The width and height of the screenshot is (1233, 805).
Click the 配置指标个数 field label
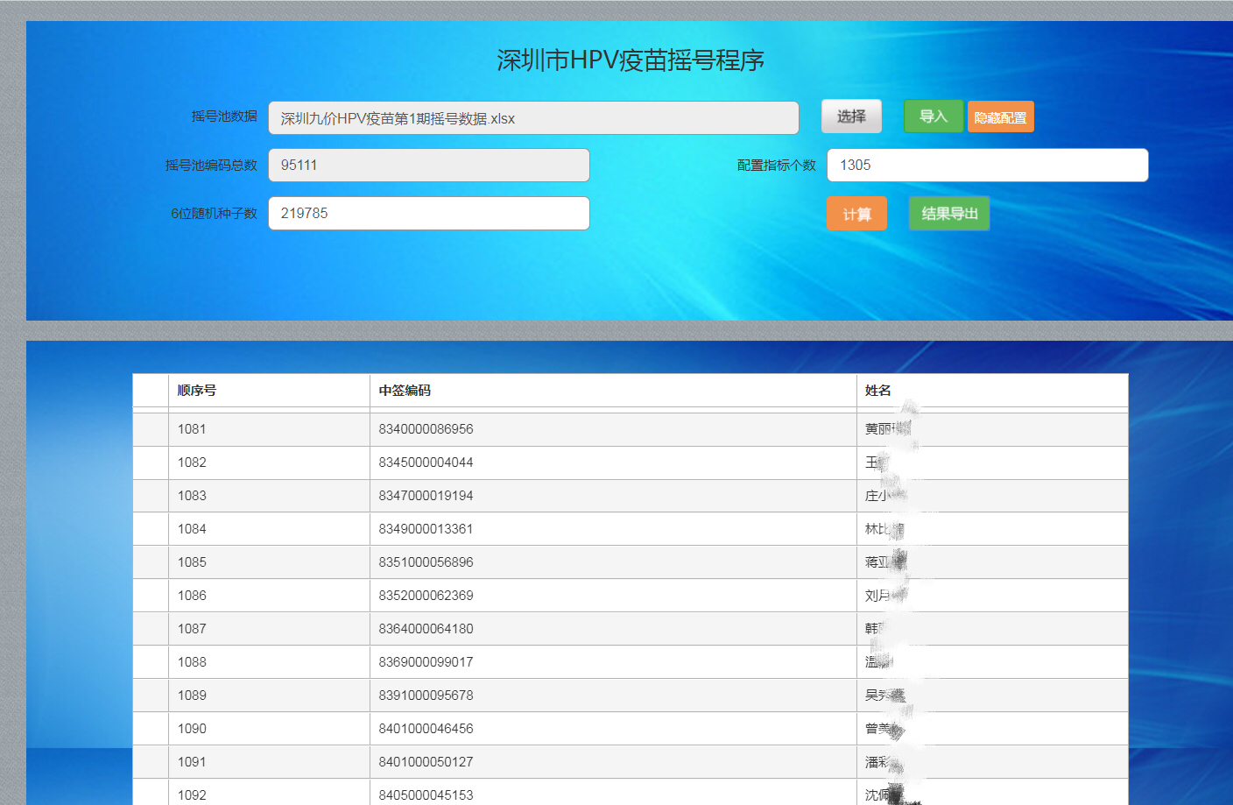pyautogui.click(x=777, y=165)
